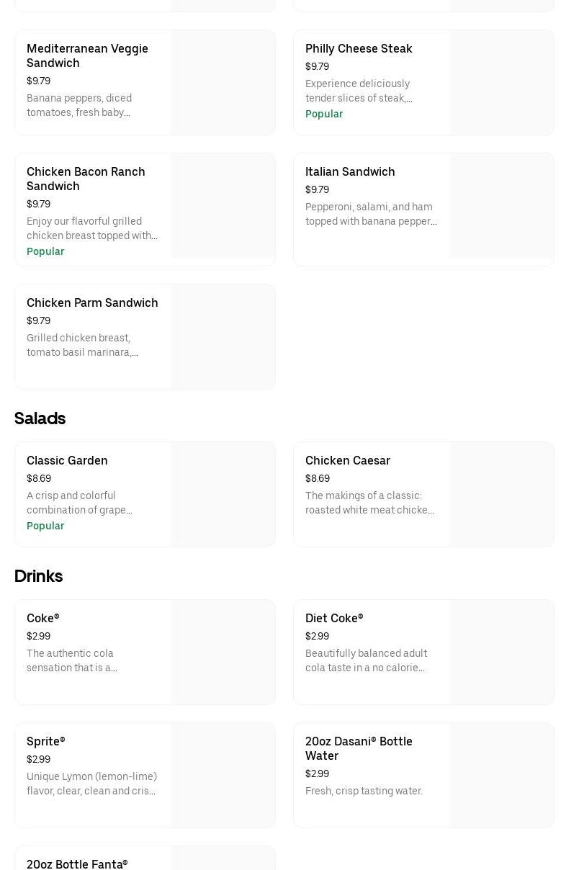Select the Diet Coke® drink title

pos(334,619)
